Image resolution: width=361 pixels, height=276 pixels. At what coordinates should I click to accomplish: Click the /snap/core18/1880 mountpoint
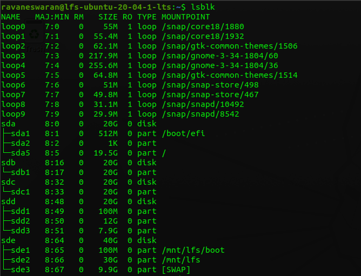pyautogui.click(x=203, y=26)
